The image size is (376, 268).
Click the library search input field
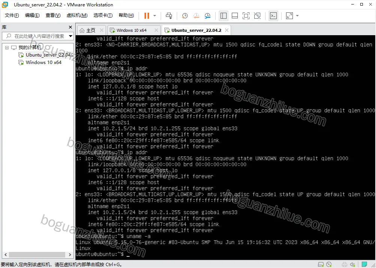38,36
